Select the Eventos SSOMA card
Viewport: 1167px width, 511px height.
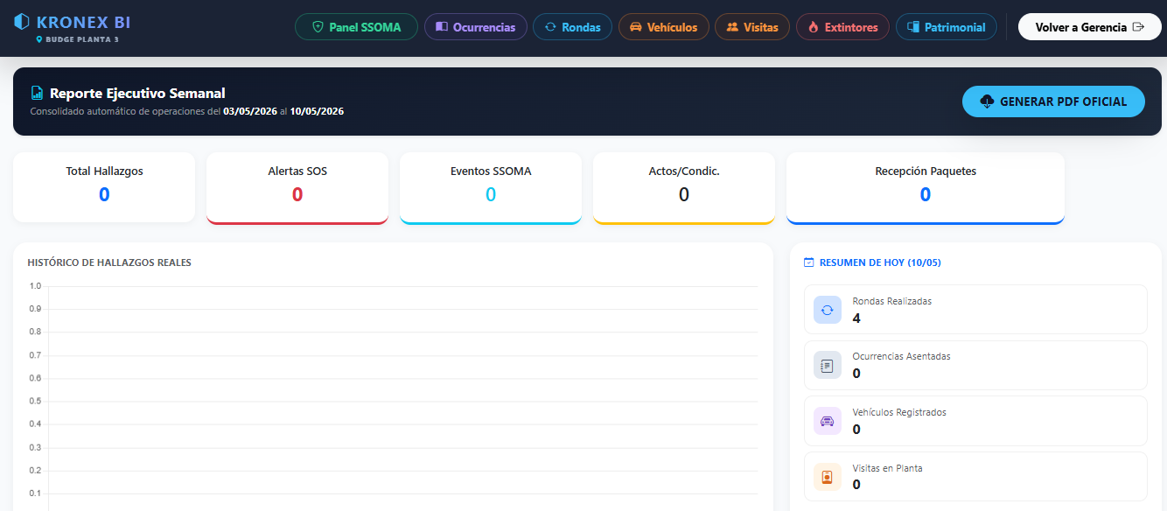(x=491, y=188)
